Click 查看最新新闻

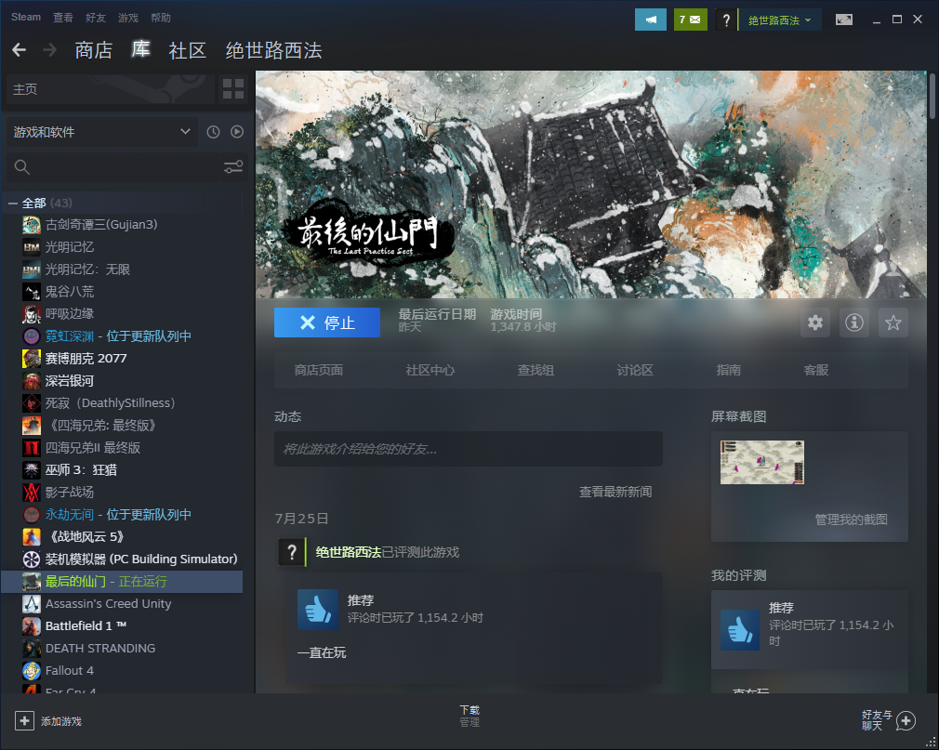pyautogui.click(x=615, y=492)
